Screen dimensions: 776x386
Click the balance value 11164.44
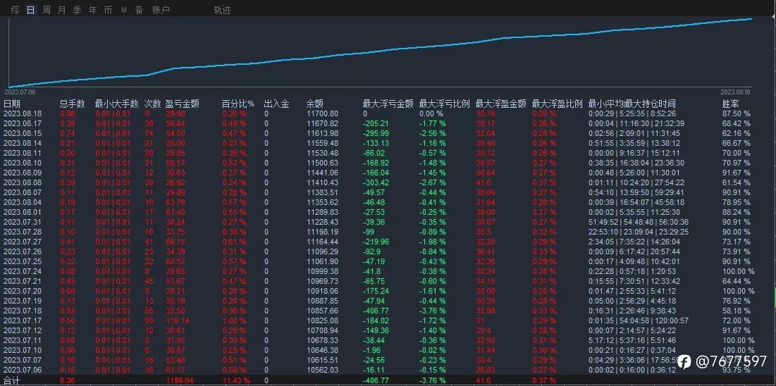pos(323,242)
